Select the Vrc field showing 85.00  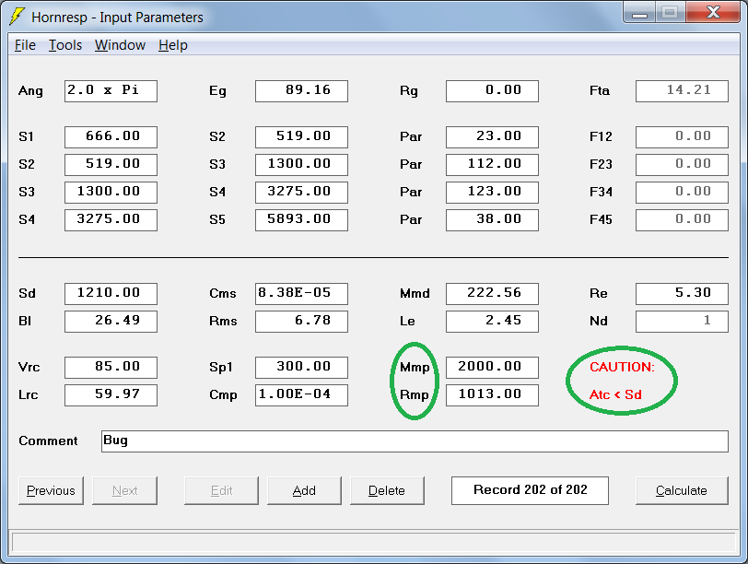pyautogui.click(x=111, y=368)
